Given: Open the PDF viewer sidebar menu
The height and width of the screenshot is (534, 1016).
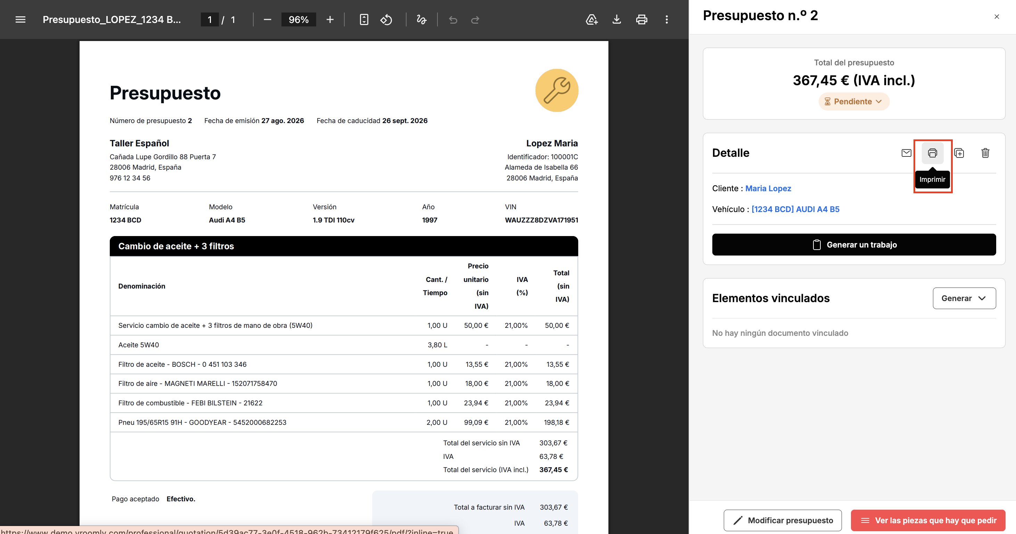Looking at the screenshot, I should click(21, 19).
